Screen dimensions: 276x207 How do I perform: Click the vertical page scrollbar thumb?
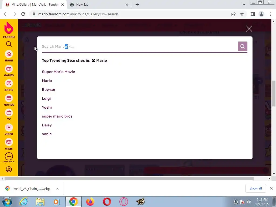[x=274, y=94]
